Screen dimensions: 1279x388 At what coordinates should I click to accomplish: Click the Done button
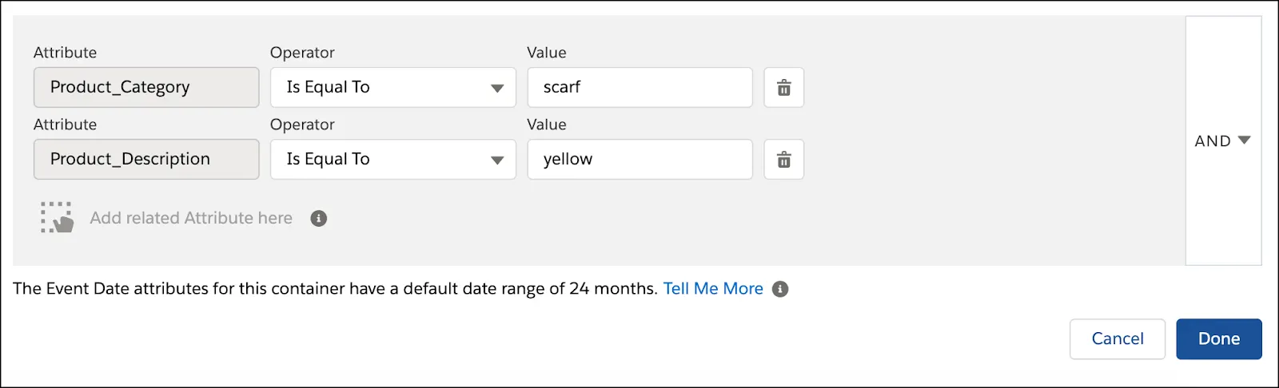pos(1218,339)
